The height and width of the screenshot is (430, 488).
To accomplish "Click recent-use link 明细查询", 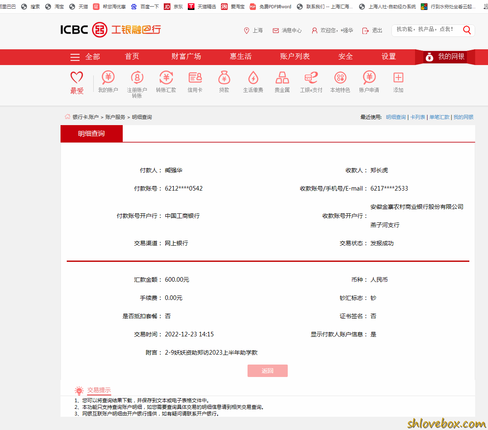I will 396,117.
